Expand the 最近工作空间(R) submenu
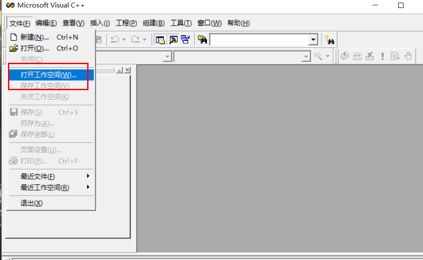 pos(51,187)
